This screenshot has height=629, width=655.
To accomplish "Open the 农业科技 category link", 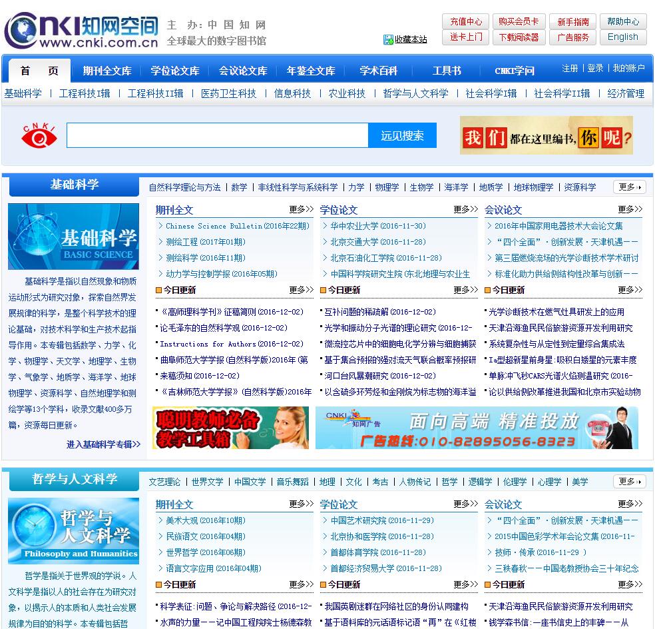I will pos(347,93).
